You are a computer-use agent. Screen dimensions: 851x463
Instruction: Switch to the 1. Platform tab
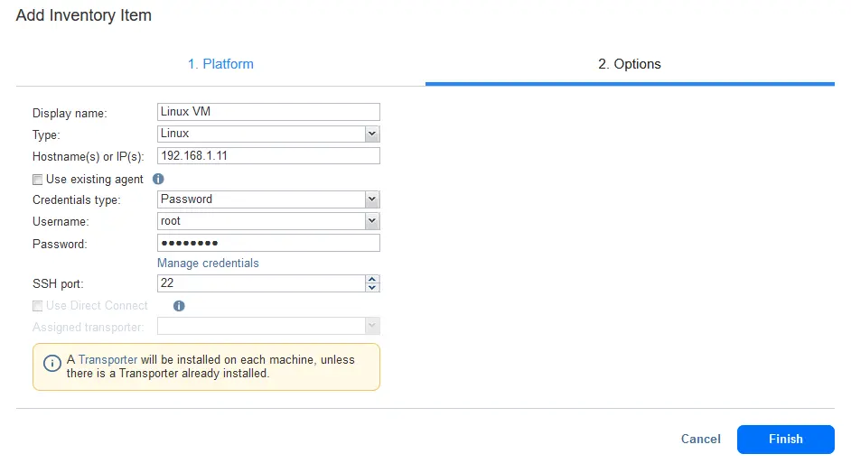220,64
